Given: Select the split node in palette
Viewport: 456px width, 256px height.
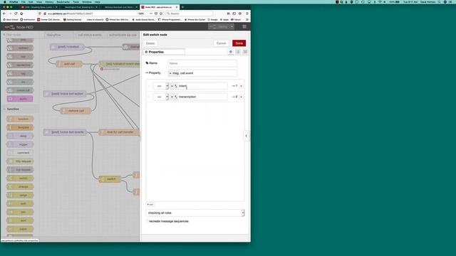Looking at the screenshot, I should [20, 203].
